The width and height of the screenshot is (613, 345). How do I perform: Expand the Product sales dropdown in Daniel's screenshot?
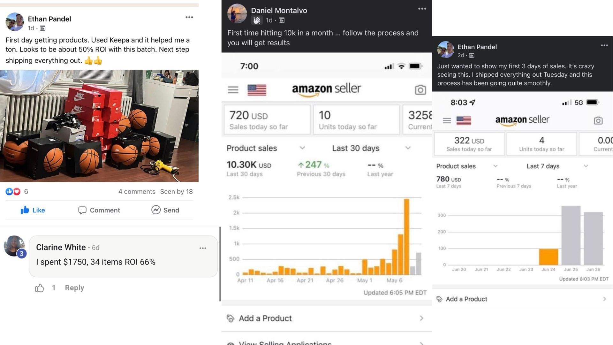[x=302, y=148]
